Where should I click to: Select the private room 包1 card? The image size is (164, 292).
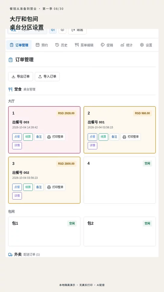point(44,231)
